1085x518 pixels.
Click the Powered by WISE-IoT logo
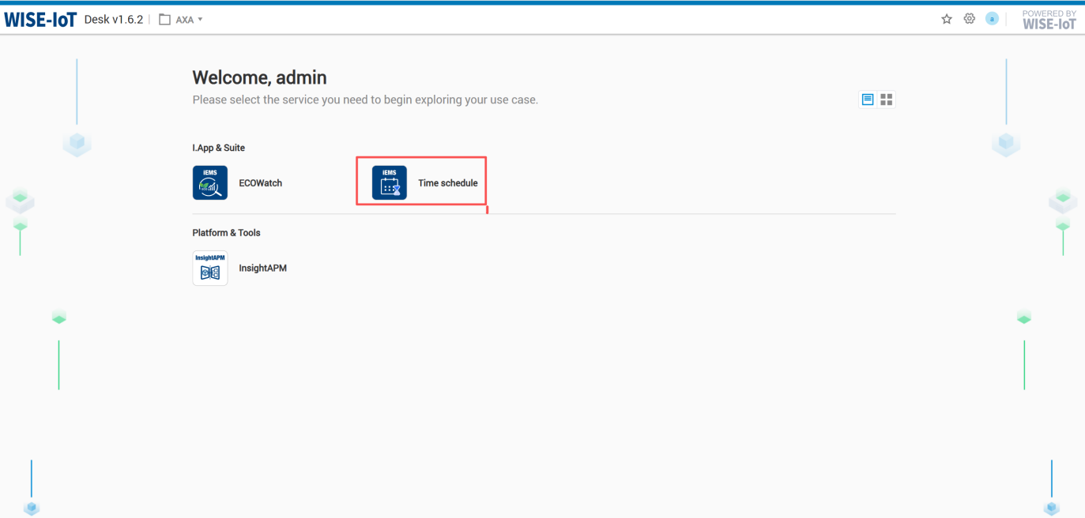[1049, 20]
